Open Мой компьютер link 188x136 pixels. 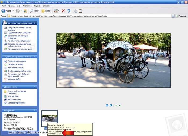[15, 100]
